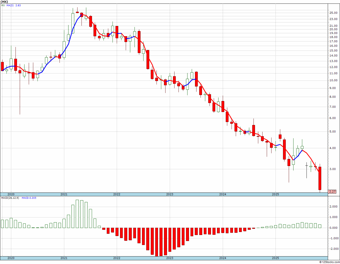Click 2020 on the MACD panel time axis
Image resolution: width=340 pixels, height=264 pixels.
point(11,258)
